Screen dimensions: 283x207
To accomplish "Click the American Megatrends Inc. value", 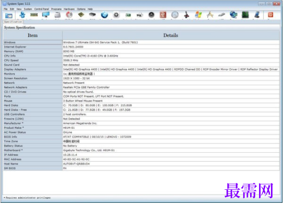I will click(171, 124).
